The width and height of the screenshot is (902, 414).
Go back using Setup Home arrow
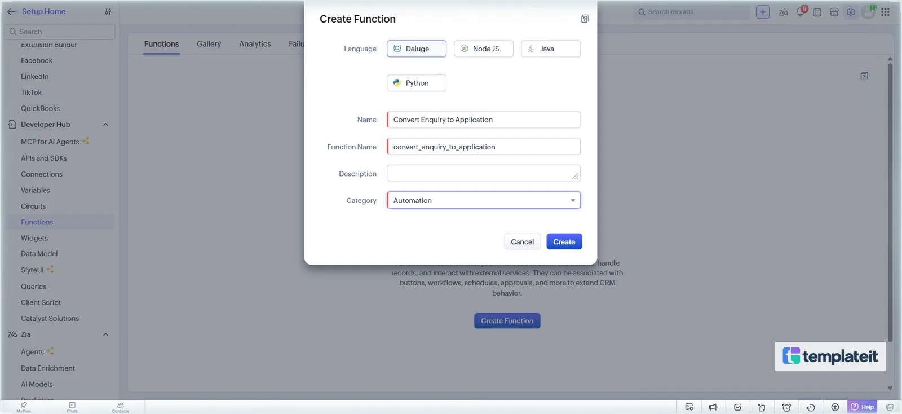pyautogui.click(x=11, y=11)
